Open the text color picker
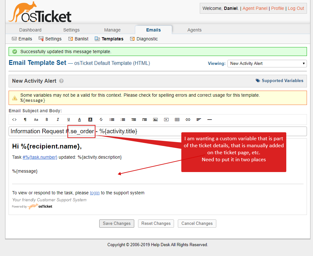Screen dimensions: 313x256 pyautogui.click(x=80, y=120)
